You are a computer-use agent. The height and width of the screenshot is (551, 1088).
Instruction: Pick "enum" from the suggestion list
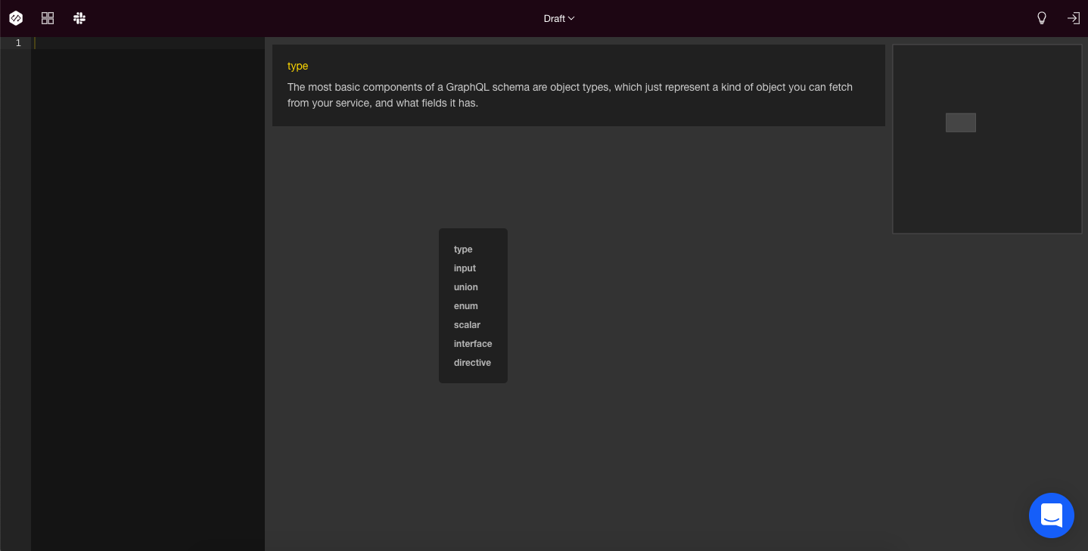tap(466, 306)
